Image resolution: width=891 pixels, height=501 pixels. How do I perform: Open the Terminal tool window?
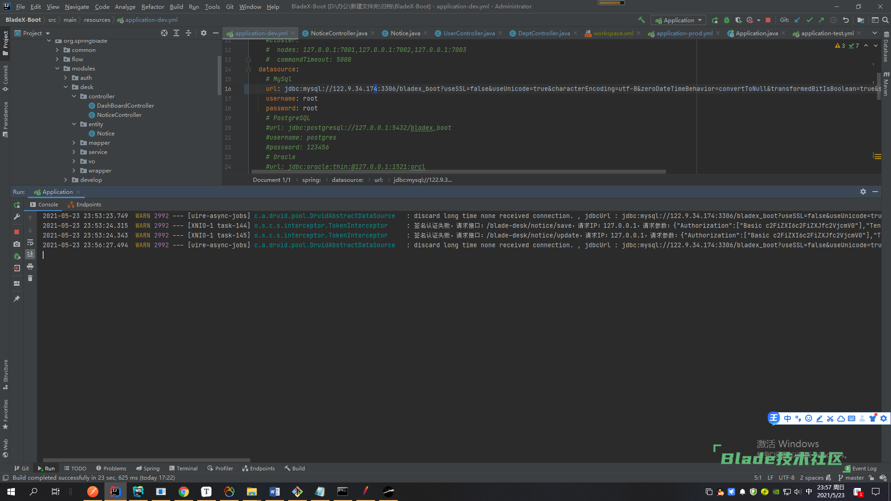click(x=183, y=468)
